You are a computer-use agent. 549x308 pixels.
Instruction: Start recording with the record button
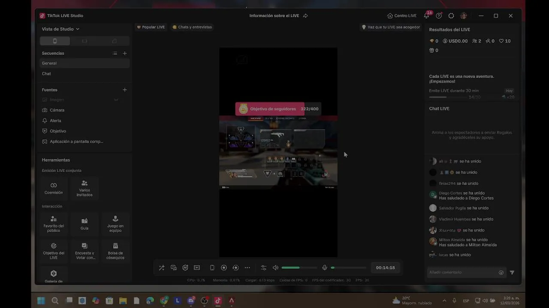(224, 268)
